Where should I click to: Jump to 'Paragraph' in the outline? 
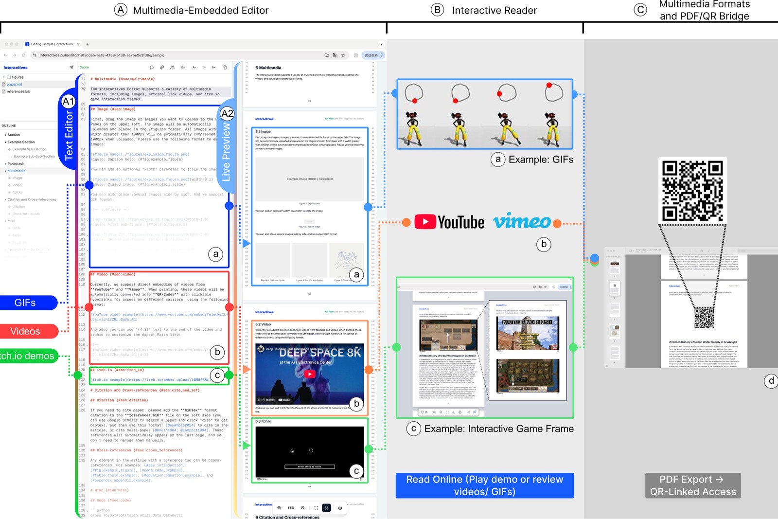click(16, 163)
